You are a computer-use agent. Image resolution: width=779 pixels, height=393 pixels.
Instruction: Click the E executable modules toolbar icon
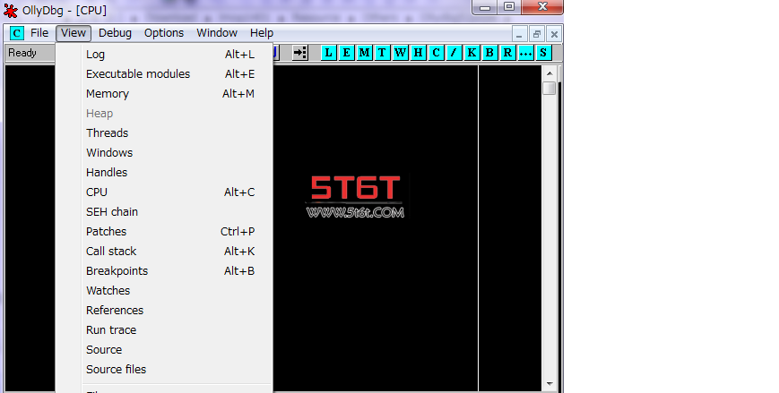click(346, 53)
